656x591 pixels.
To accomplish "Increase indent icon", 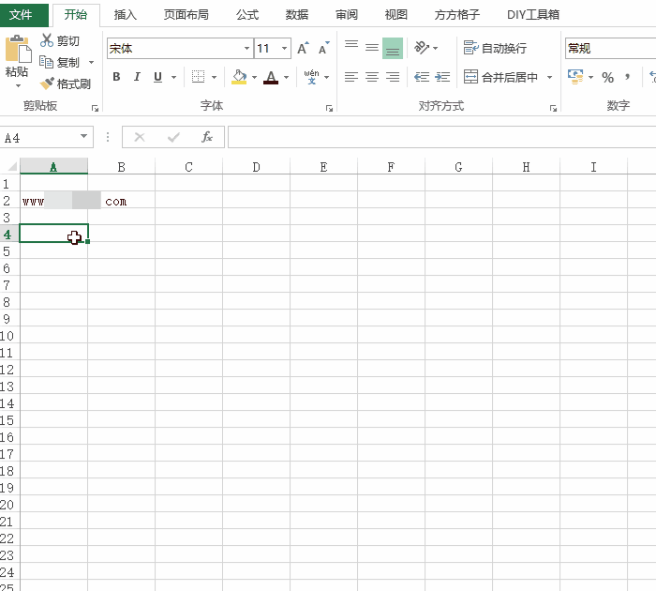I will (442, 77).
